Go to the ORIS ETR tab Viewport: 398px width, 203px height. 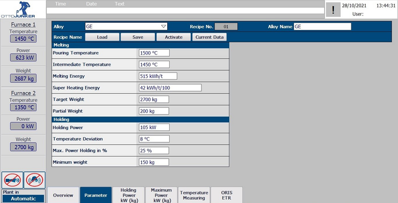point(226,195)
